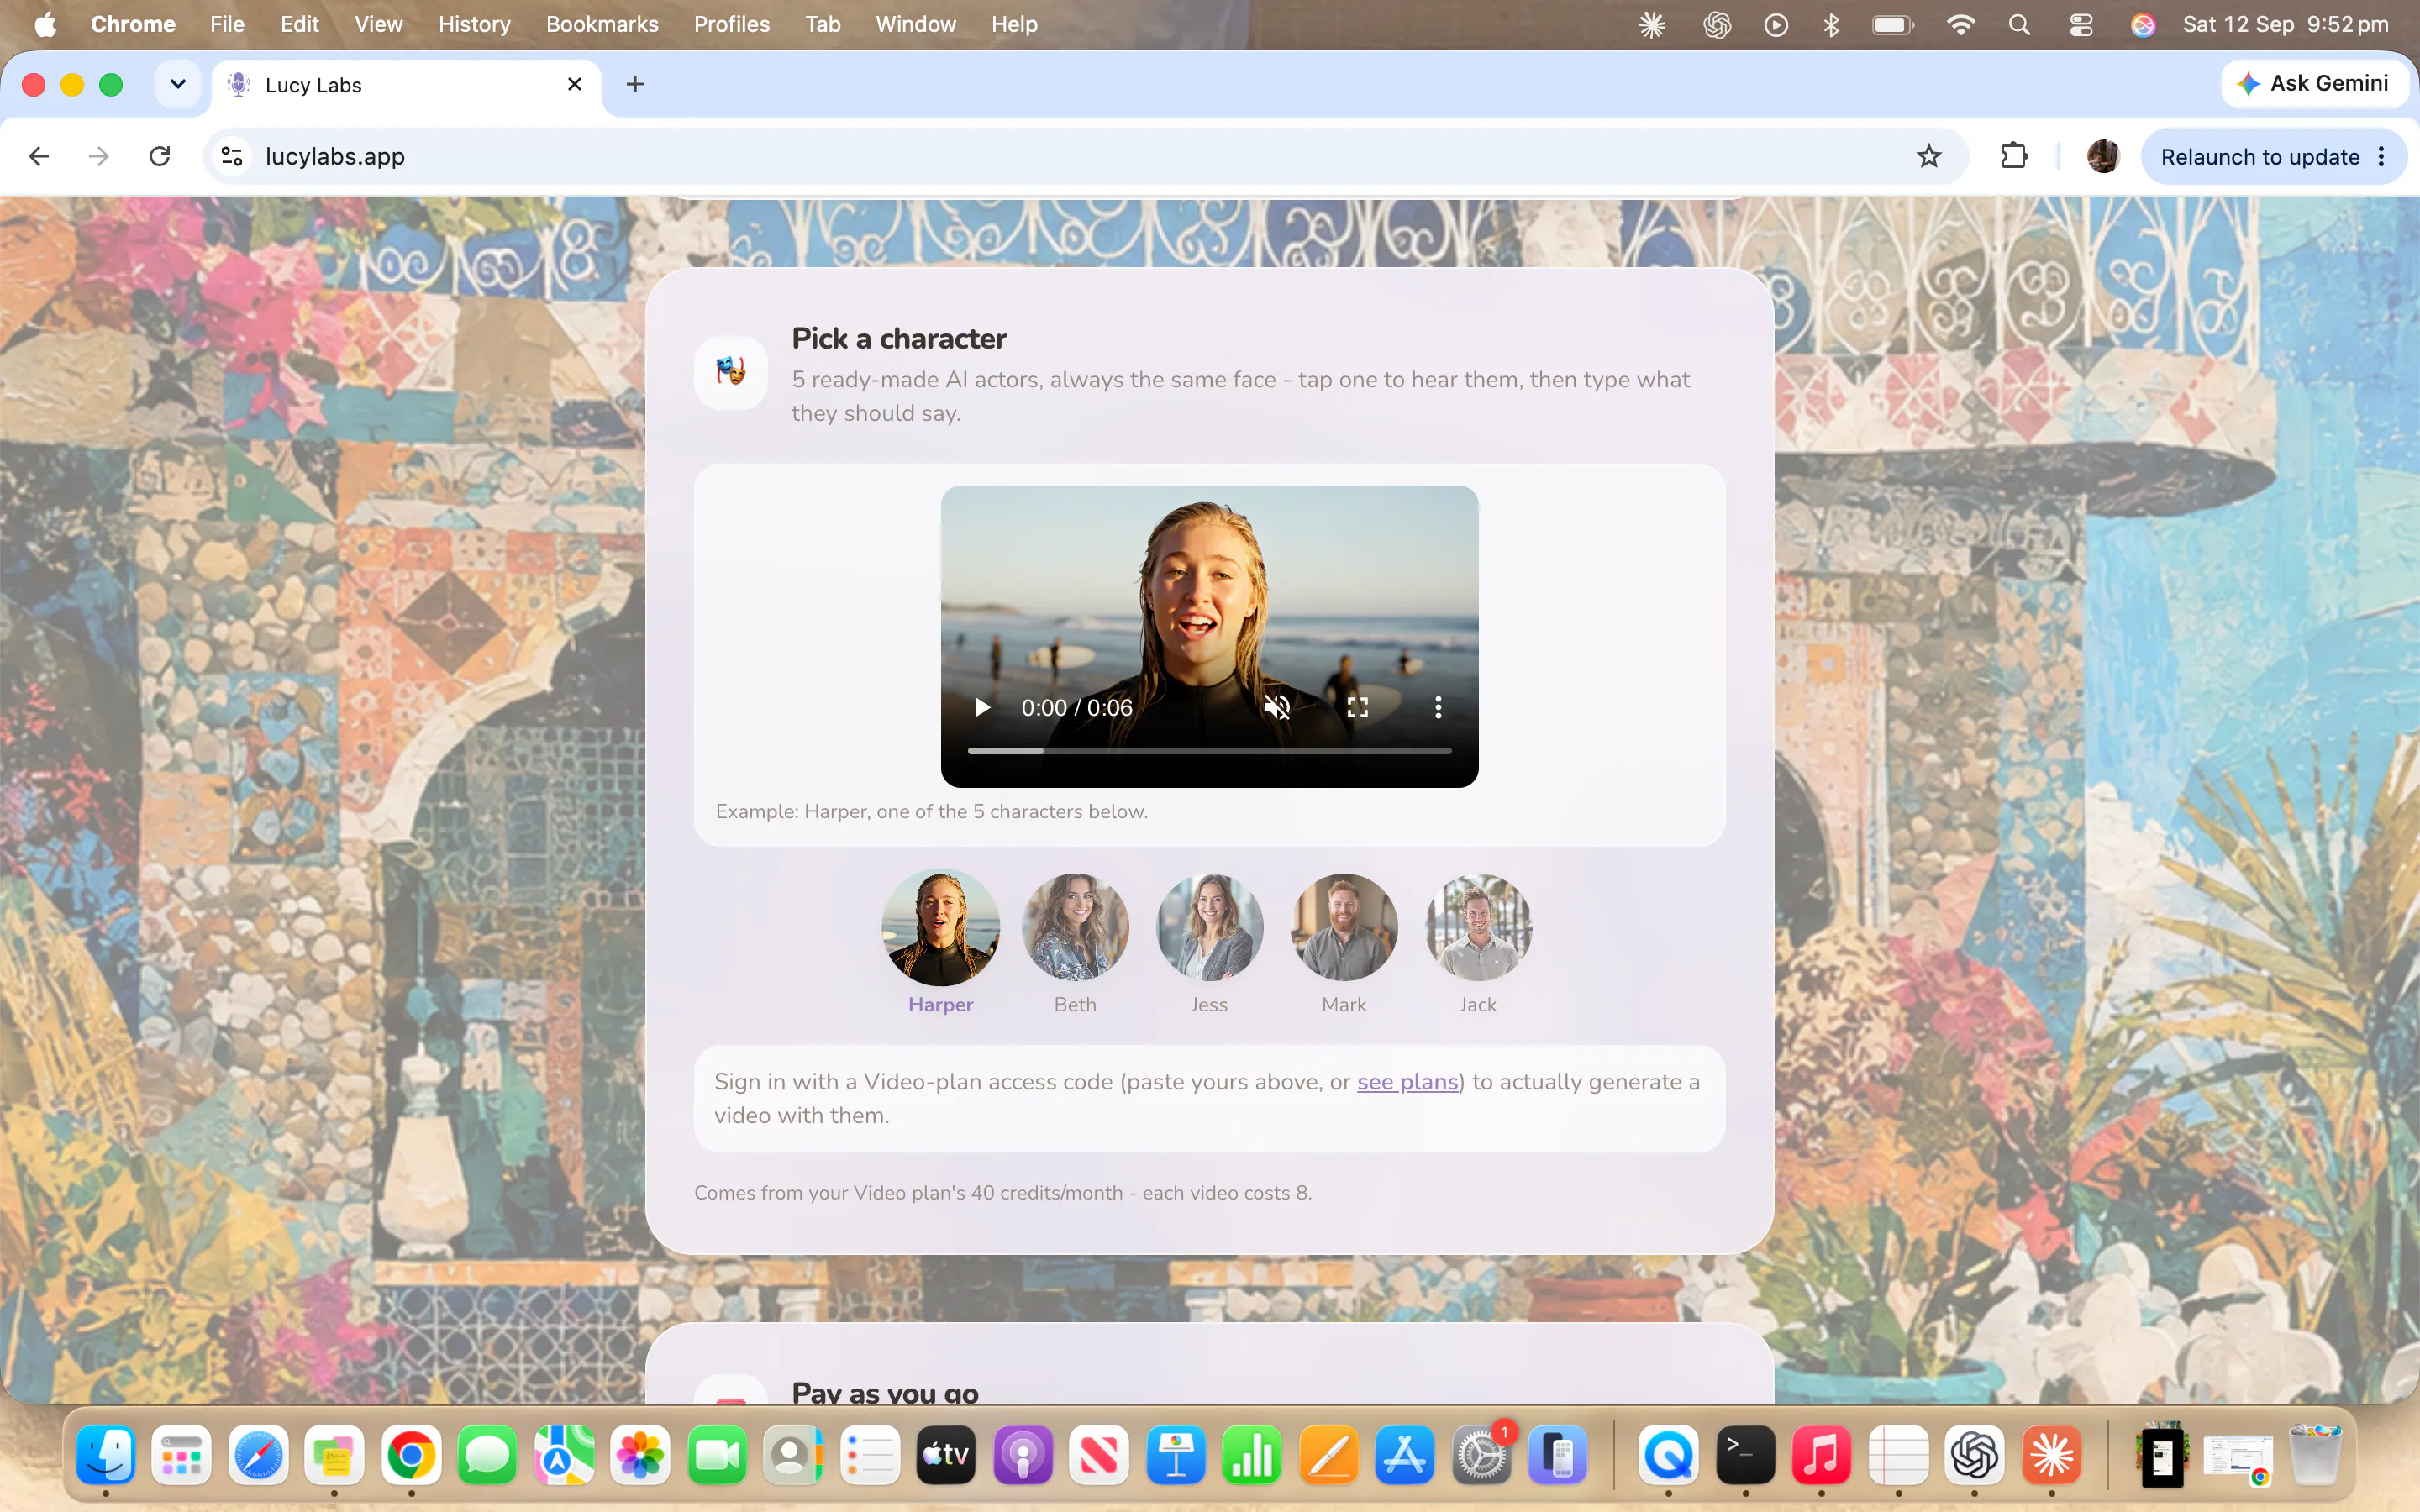Open Terminal from the dock
The width and height of the screenshot is (2420, 1512).
(x=1745, y=1455)
